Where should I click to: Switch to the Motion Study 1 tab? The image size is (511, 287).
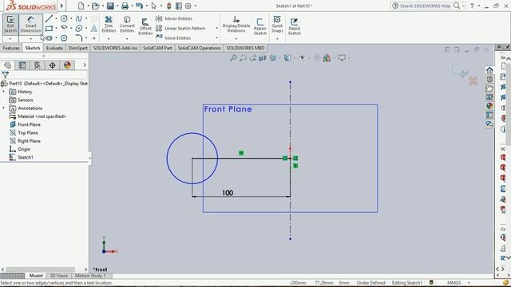[x=90, y=276]
